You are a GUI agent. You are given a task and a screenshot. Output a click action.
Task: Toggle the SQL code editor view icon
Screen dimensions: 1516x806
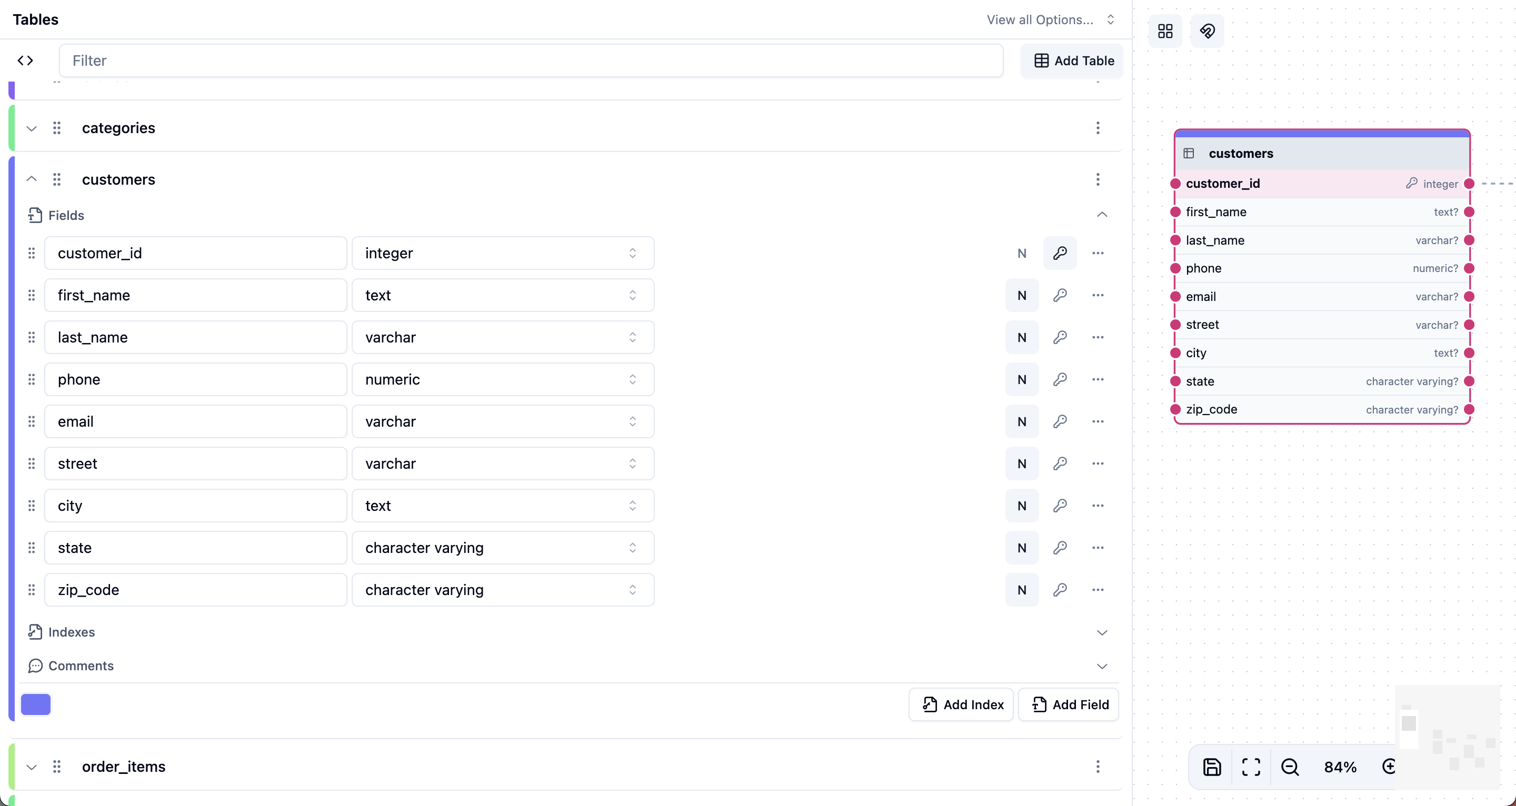pyautogui.click(x=25, y=61)
